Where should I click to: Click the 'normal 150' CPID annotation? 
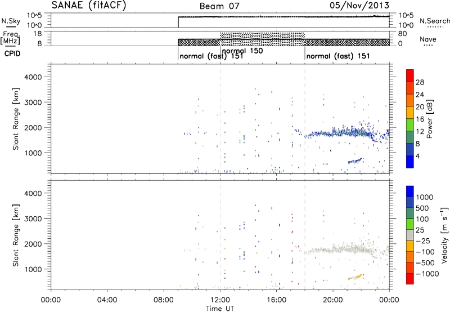pyautogui.click(x=242, y=51)
